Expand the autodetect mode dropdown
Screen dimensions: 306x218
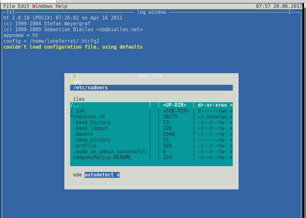[102, 175]
